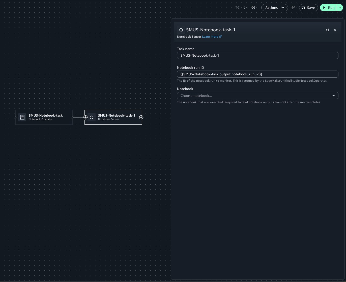This screenshot has width=346, height=282.
Task: Click the Task name label
Action: (186, 49)
